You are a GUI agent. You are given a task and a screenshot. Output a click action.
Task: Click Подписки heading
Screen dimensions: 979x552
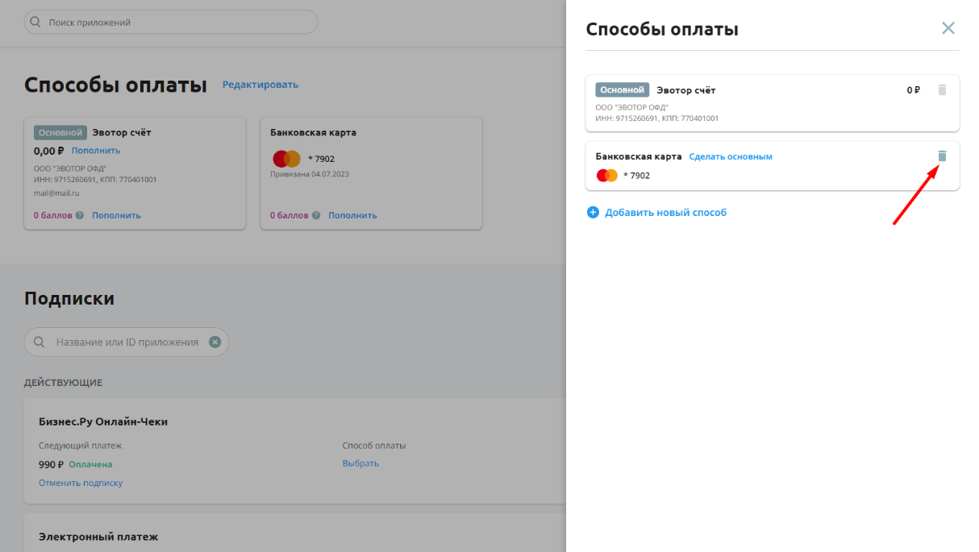click(69, 299)
